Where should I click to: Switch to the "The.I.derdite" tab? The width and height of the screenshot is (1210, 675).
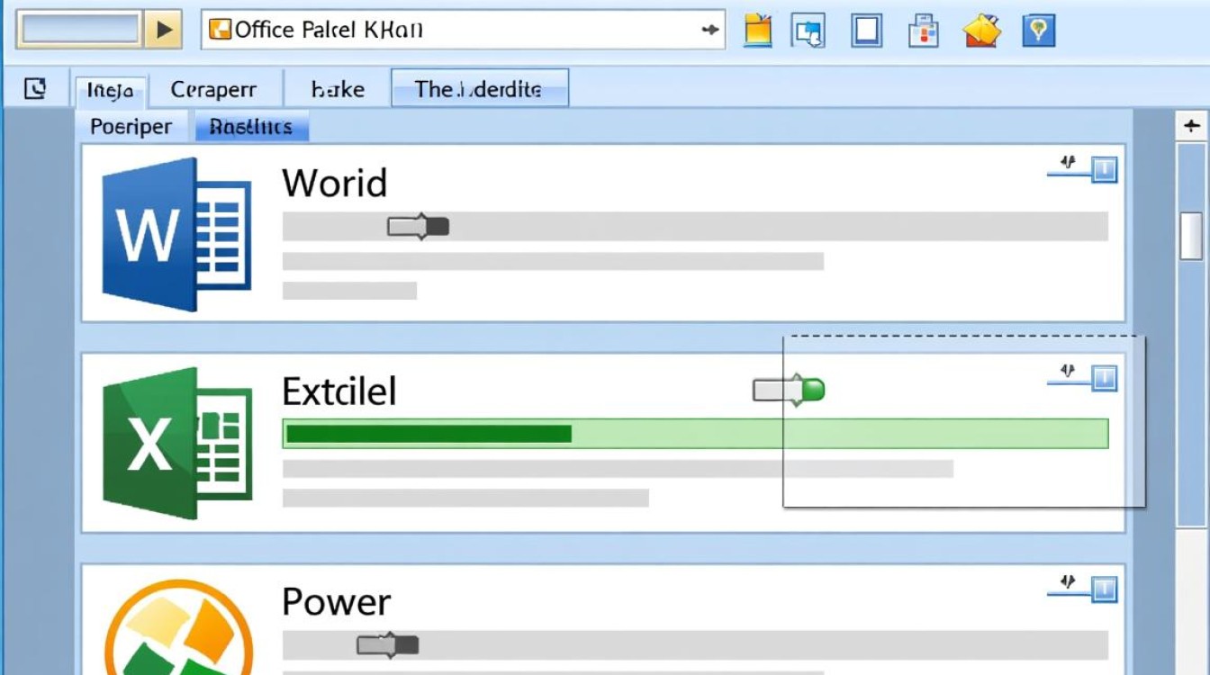[x=480, y=88]
